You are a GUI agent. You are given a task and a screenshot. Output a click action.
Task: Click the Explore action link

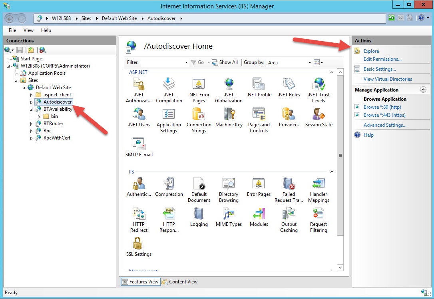[x=371, y=51]
